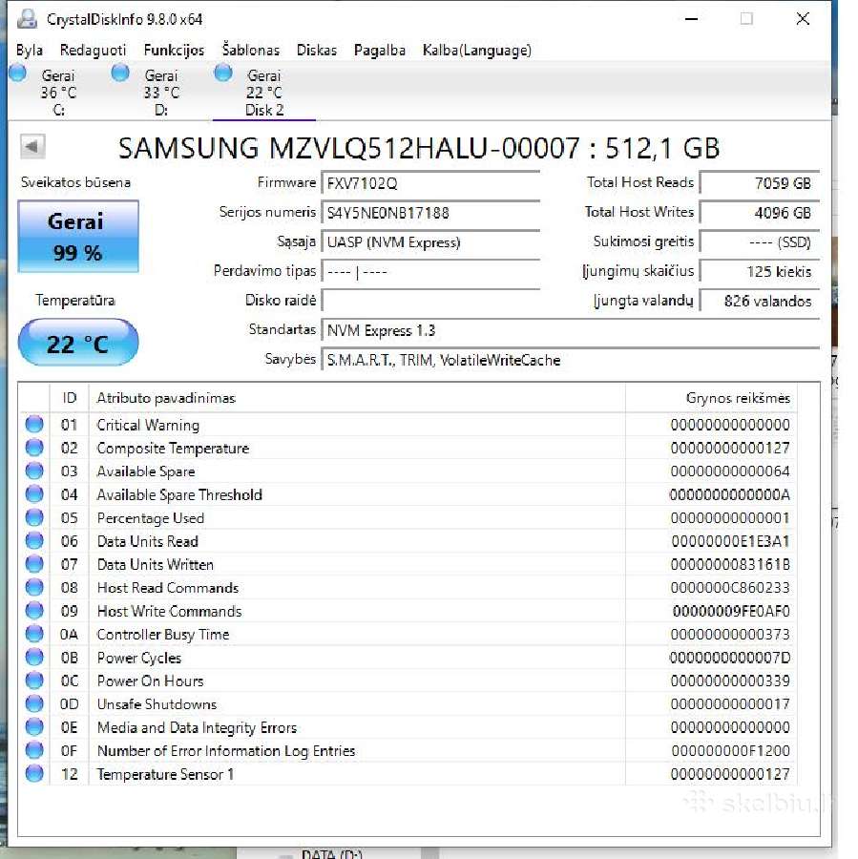Click status orb for Data Units Written

pos(34,564)
